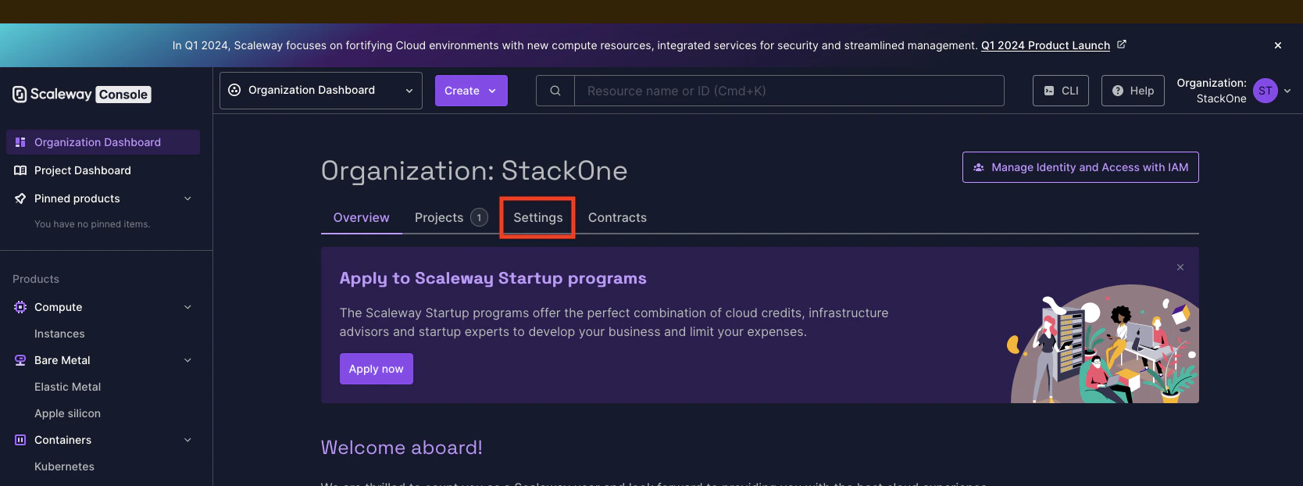The height and width of the screenshot is (486, 1303).
Task: Open the Help button
Action: click(1133, 91)
